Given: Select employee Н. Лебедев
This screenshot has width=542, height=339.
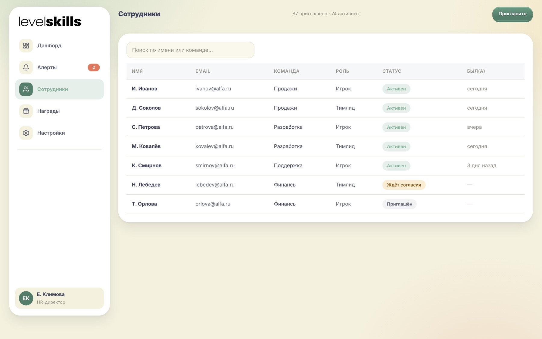Looking at the screenshot, I should (146, 185).
